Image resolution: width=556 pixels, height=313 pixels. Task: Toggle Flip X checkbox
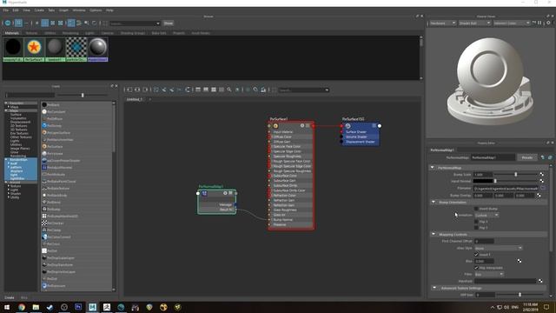[476, 222]
